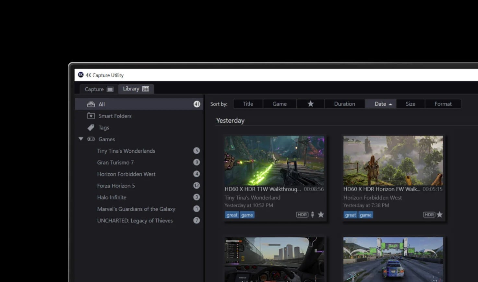Select the All library inbox icon

[91, 104]
